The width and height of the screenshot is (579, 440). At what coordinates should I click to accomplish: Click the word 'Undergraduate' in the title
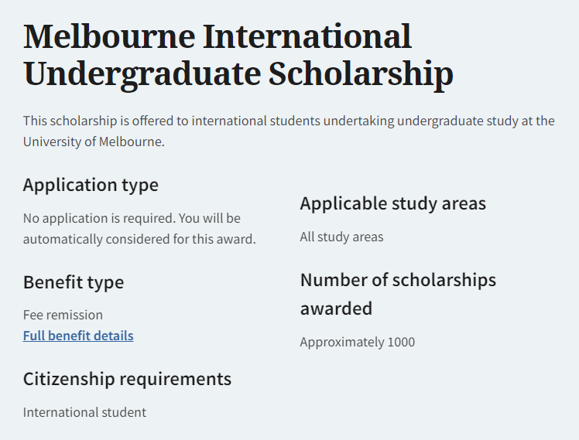[x=142, y=75]
